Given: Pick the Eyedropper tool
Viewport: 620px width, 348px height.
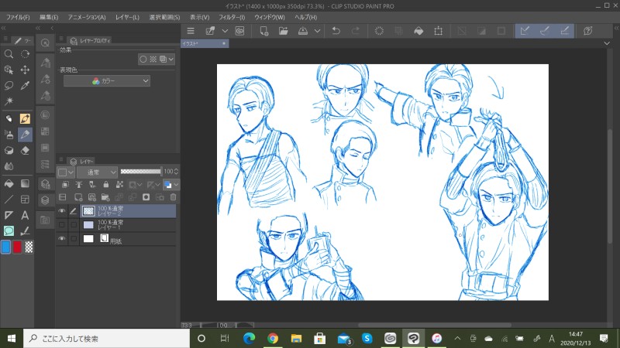Looking at the screenshot, I should 25,85.
